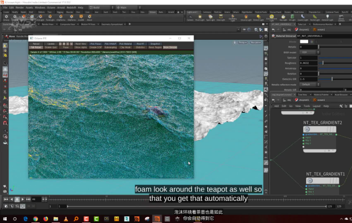Image resolution: width=352 pixels, height=223 pixels.
Task: Click the Volume Light shelf tool
Action: [x=246, y=18]
